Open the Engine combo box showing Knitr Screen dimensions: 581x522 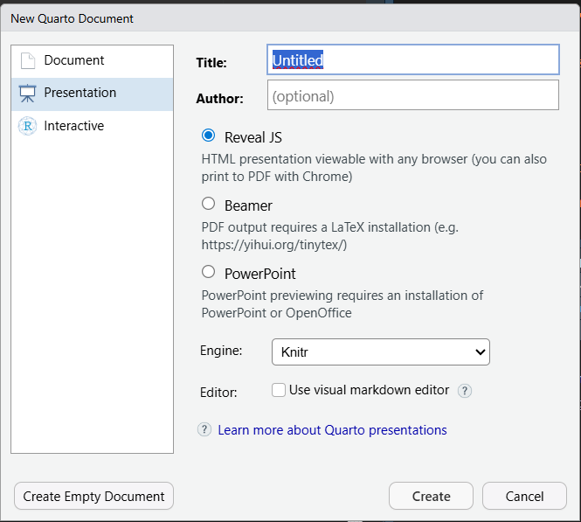point(371,351)
